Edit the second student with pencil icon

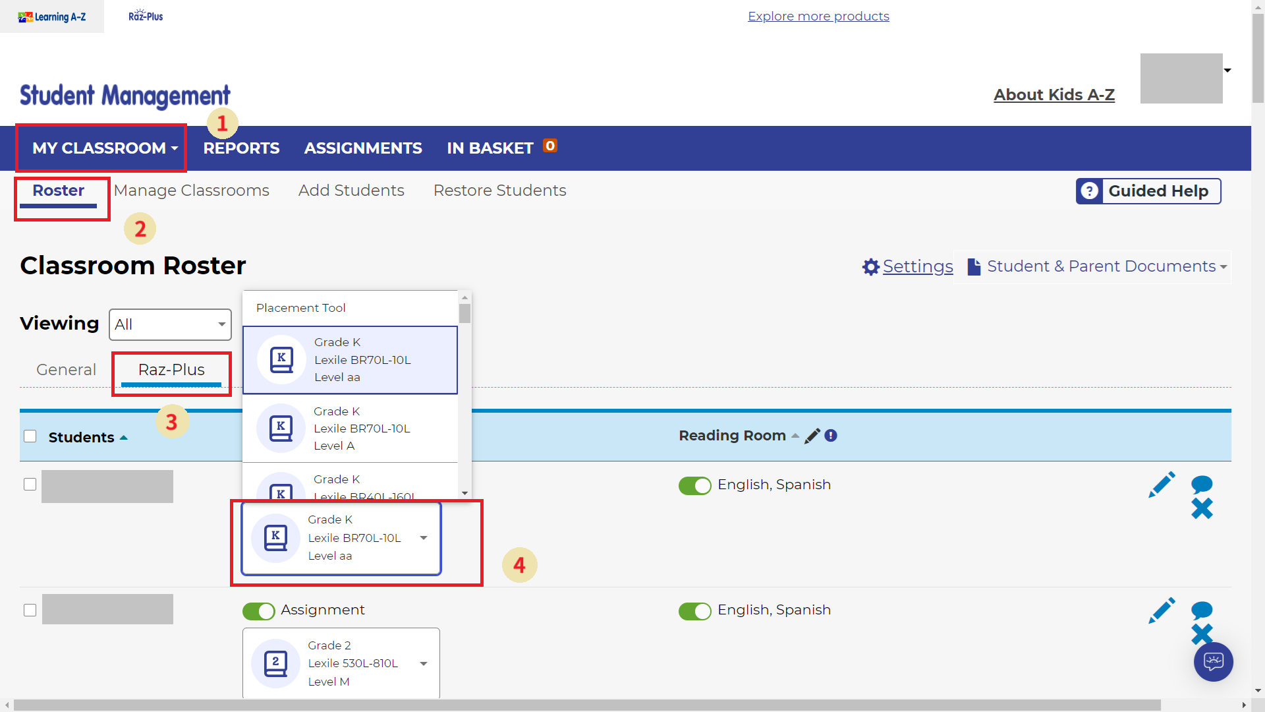click(1162, 610)
